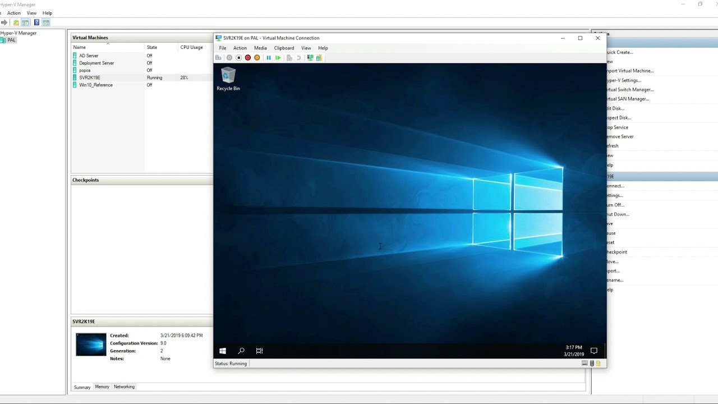Viewport: 718px width, 404px height.
Task: Toggle the show/hide action pane toolbar icon
Action: click(46, 22)
